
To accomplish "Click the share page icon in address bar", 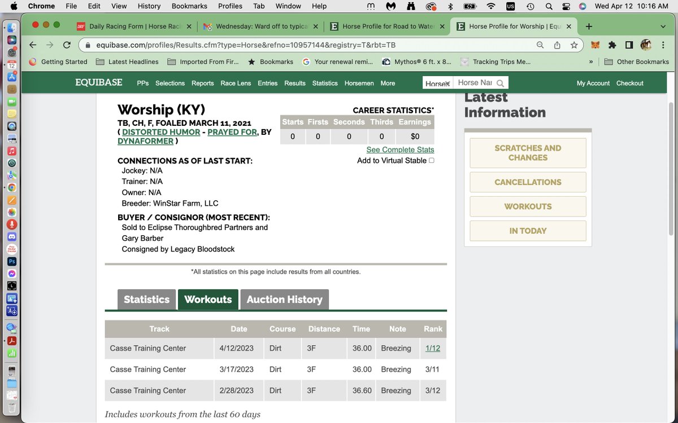I will click(x=557, y=45).
